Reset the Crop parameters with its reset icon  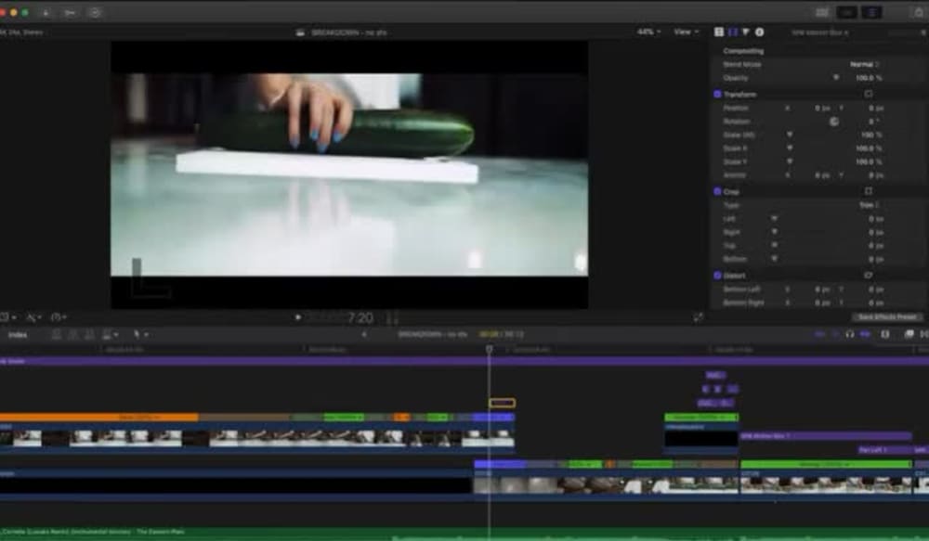868,191
